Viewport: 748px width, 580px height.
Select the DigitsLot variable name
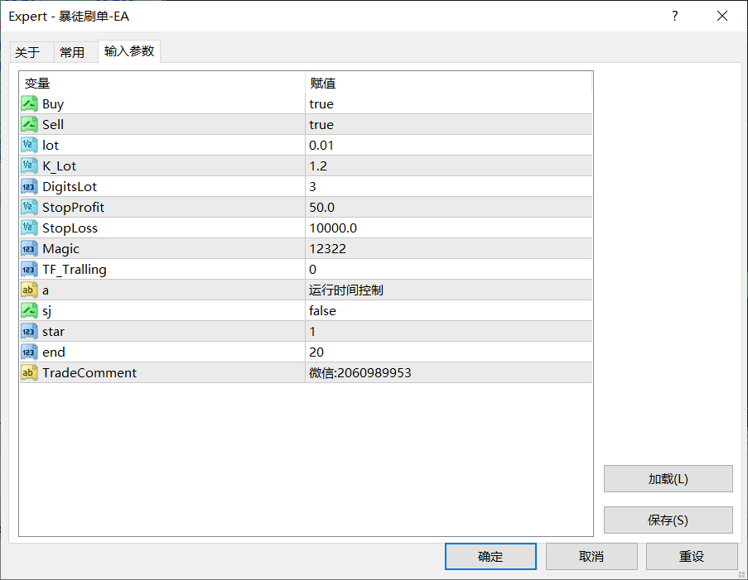(x=70, y=187)
